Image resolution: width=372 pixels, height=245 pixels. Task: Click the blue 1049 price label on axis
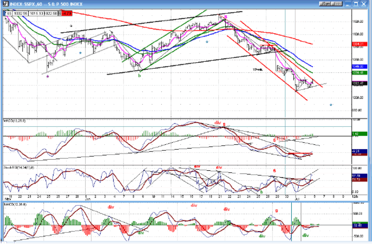tap(360, 67)
